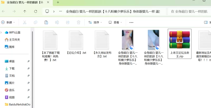Select the 上老王论坛当老王.zip archive icon
The width and height of the screenshot is (211, 108).
coord(180,40)
